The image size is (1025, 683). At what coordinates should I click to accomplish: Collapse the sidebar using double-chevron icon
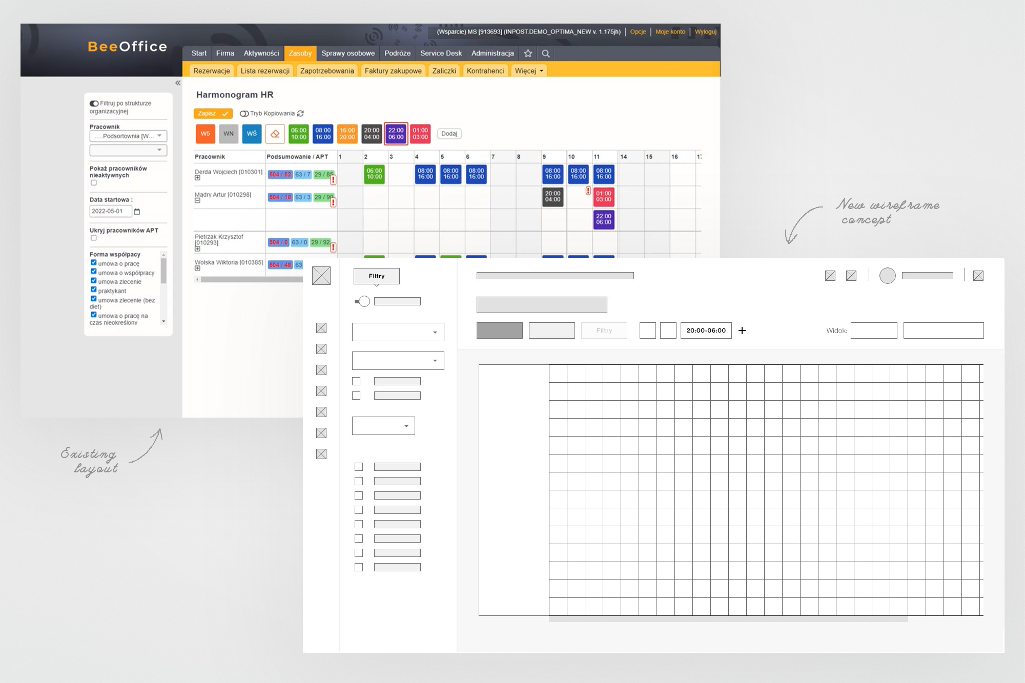coord(178,83)
